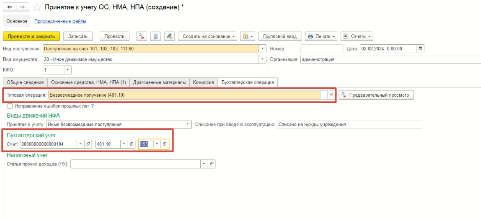Open the Отчеты menu

[x=357, y=36]
